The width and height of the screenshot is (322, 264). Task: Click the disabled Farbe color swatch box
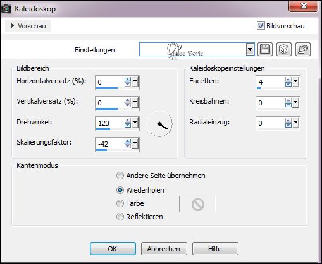point(197,204)
